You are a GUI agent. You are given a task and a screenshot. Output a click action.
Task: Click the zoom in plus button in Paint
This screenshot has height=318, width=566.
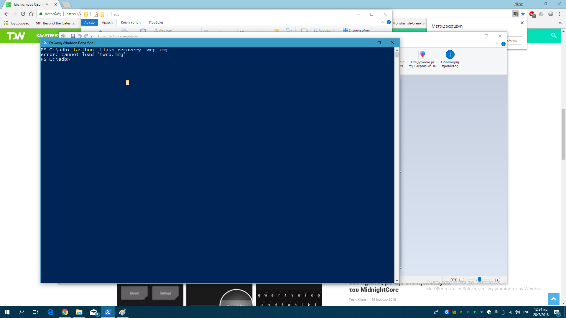(x=498, y=280)
